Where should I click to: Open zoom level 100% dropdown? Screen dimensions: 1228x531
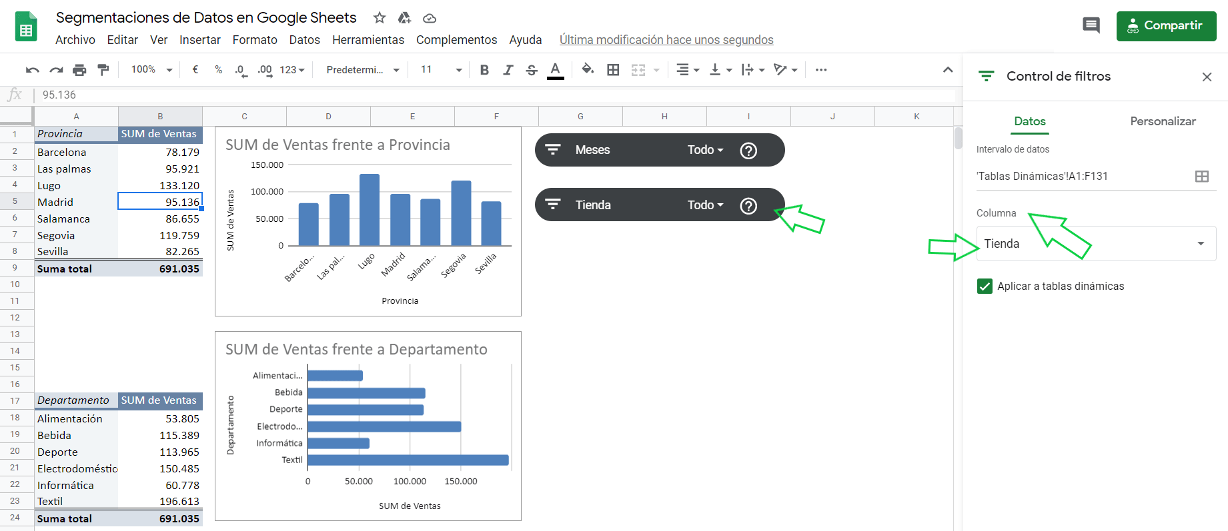(x=151, y=69)
